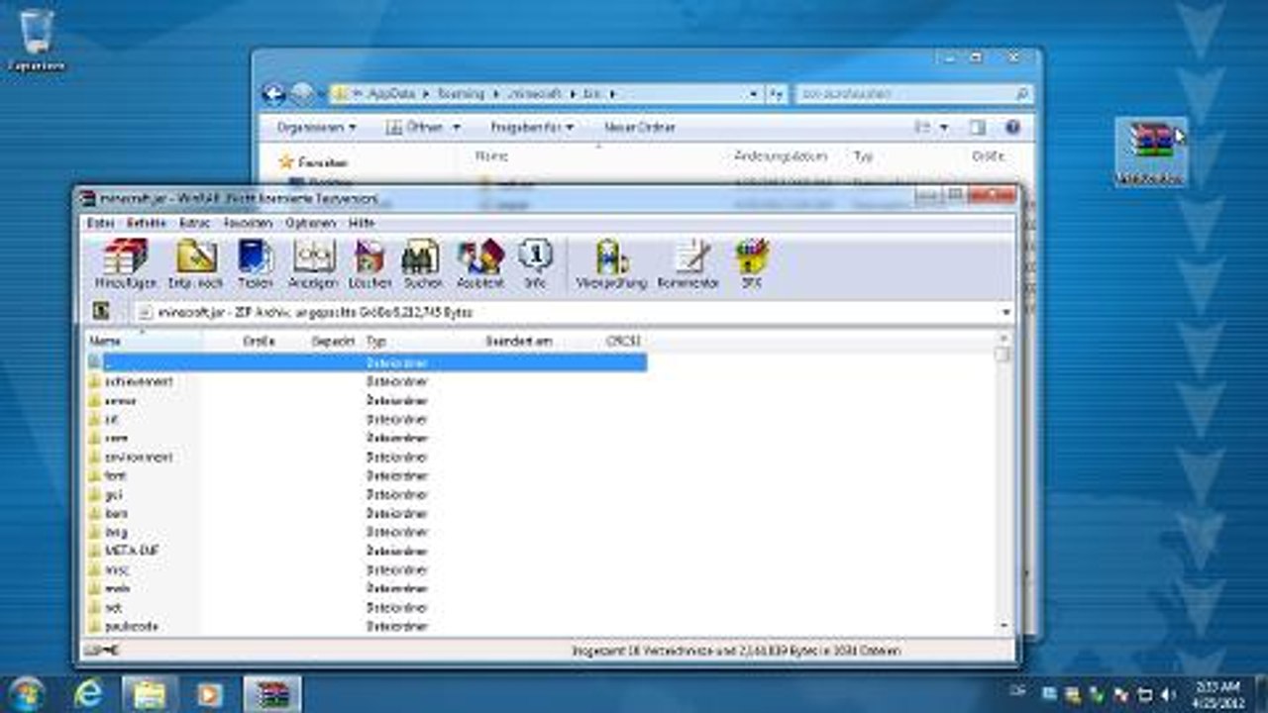The image size is (1268, 713).
Task: Click the scroll-down arrow of the file list
Action: pyautogui.click(x=1003, y=626)
